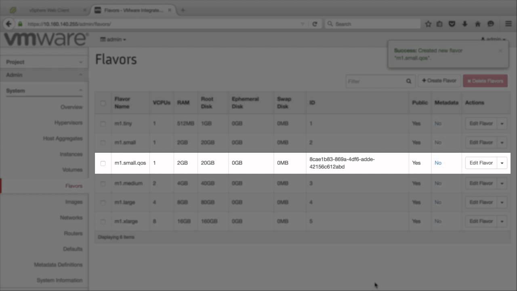Screen dimensions: 517x291
Task: Click metadata No link for m1.large
Action: [438, 202]
